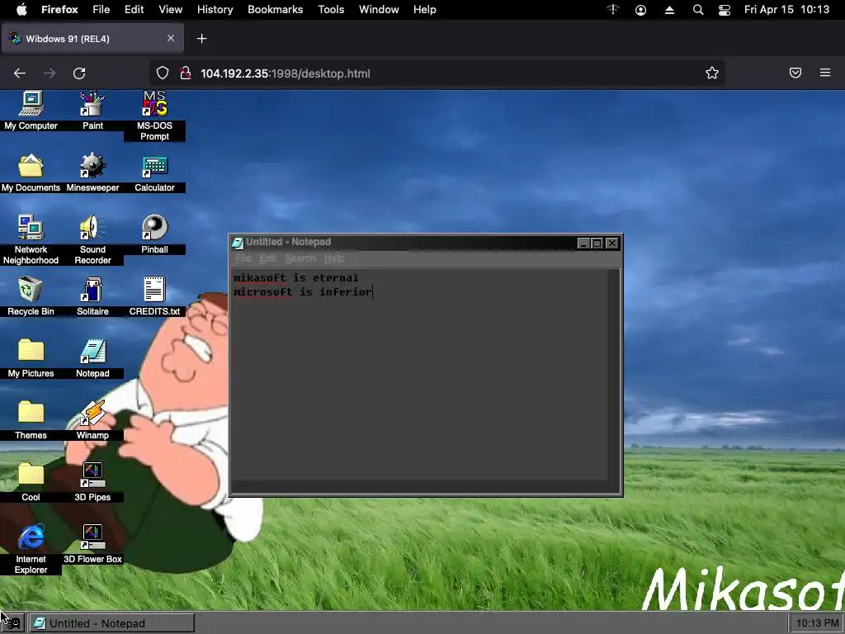This screenshot has width=845, height=634.
Task: Open the My Computer desktop icon
Action: 31,111
